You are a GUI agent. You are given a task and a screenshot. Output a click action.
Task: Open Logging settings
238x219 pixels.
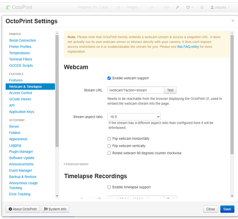pyautogui.click(x=15, y=145)
